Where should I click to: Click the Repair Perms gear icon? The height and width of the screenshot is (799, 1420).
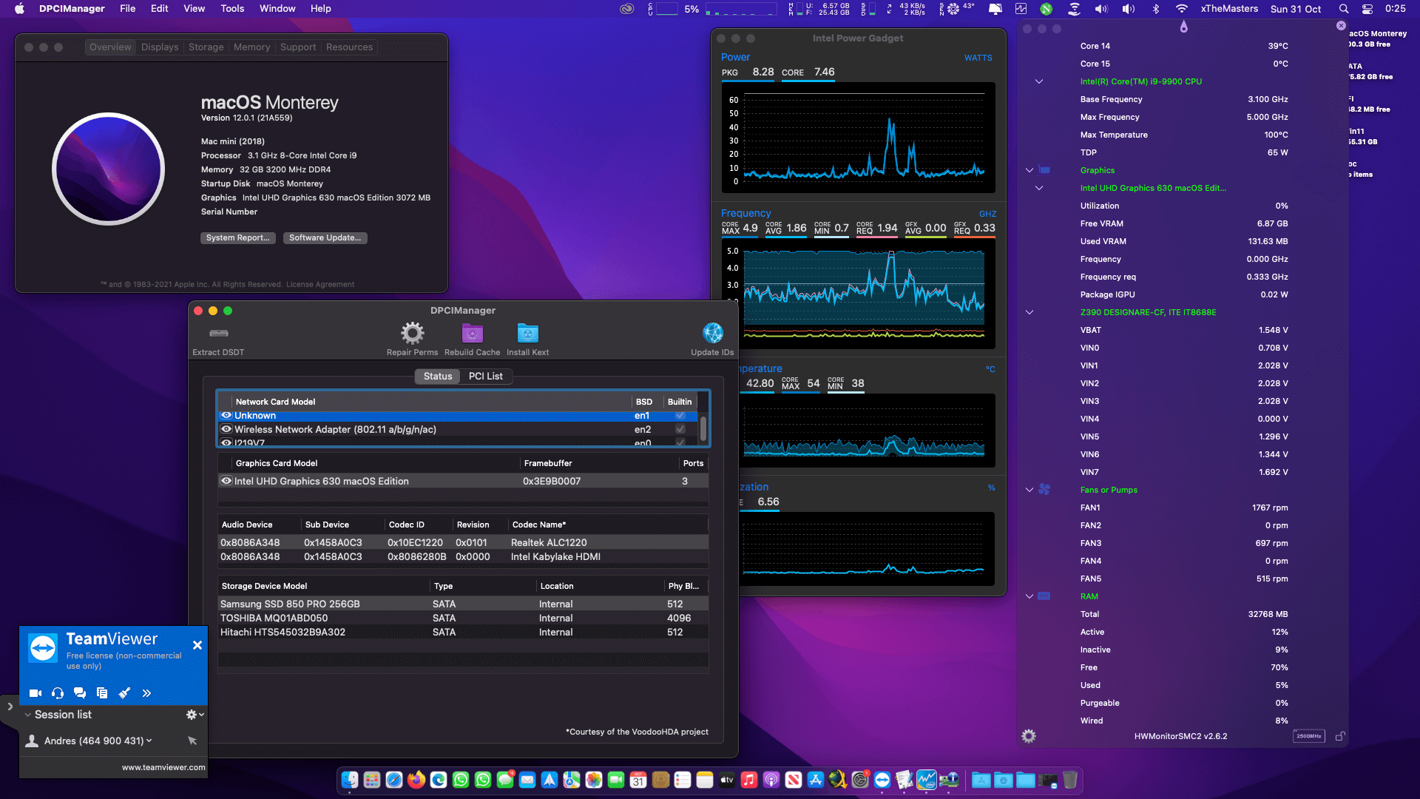click(412, 333)
